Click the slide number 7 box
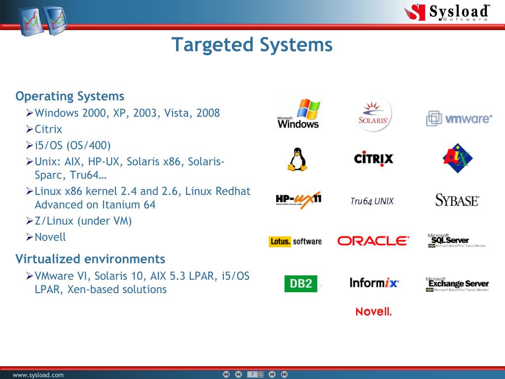Screen dimensions: 505x379 tap(252, 374)
